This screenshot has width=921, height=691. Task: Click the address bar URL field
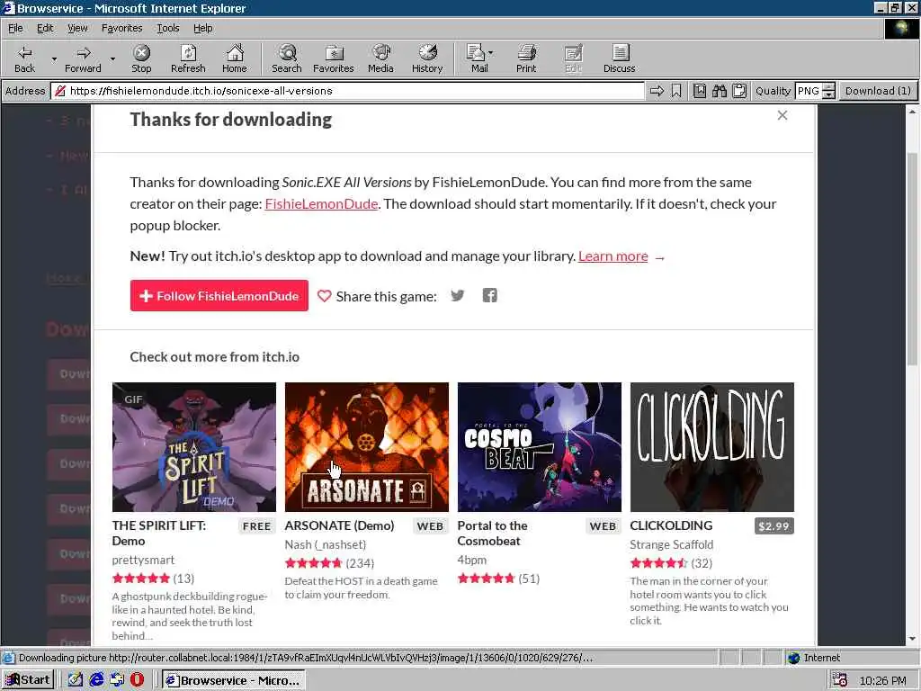tap(349, 91)
